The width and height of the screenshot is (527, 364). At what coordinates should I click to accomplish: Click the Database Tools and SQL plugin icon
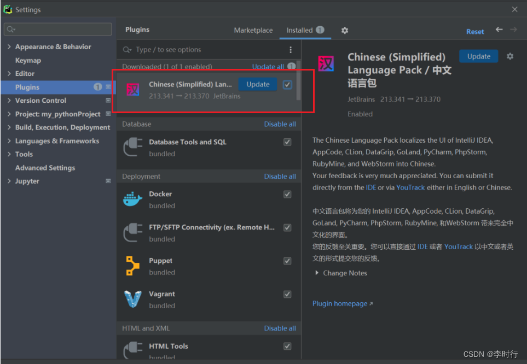[133, 147]
